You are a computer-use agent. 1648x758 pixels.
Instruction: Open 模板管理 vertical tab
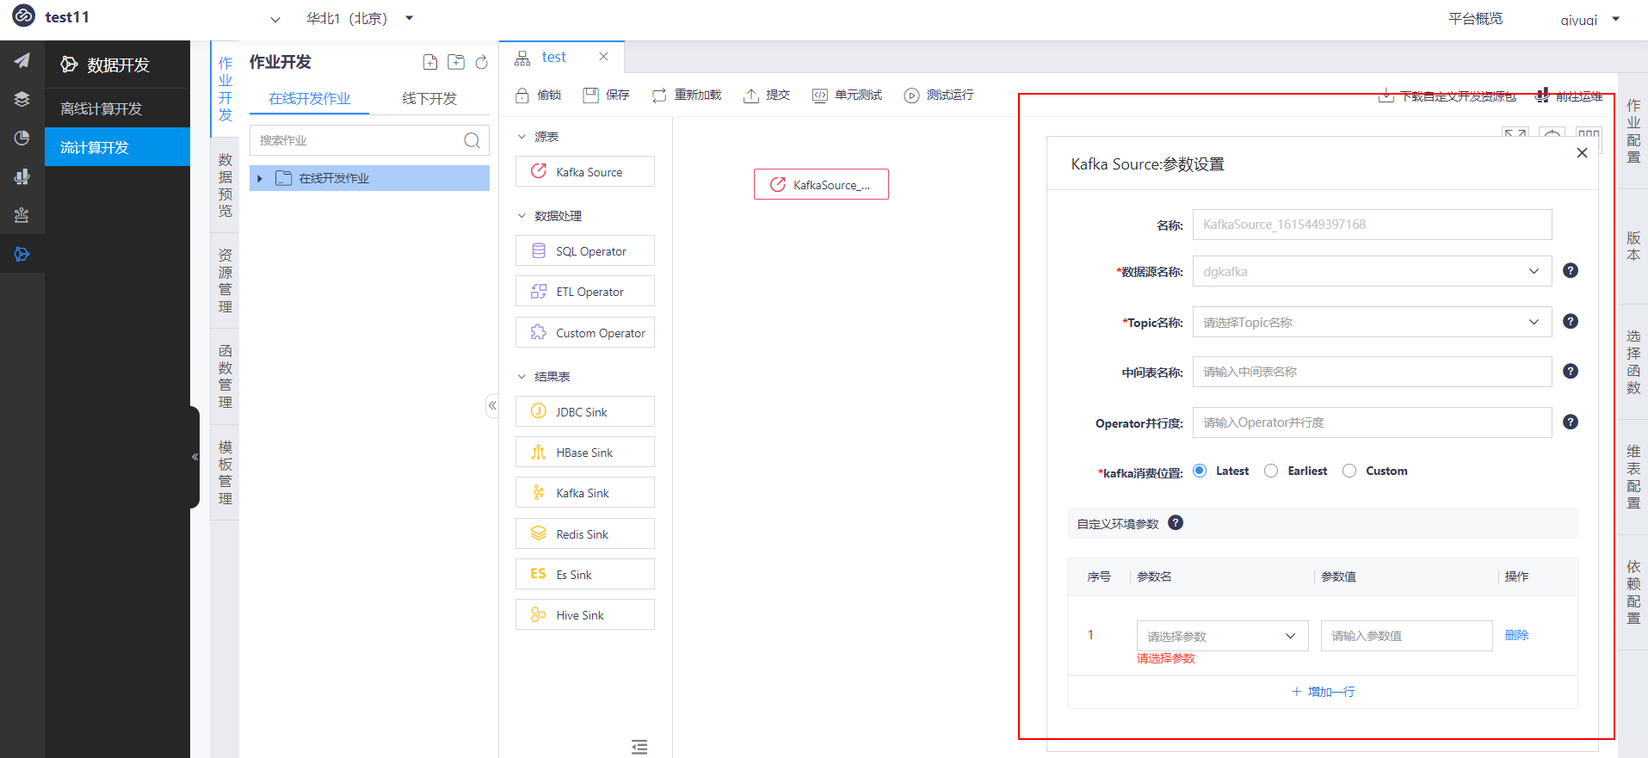click(x=225, y=472)
